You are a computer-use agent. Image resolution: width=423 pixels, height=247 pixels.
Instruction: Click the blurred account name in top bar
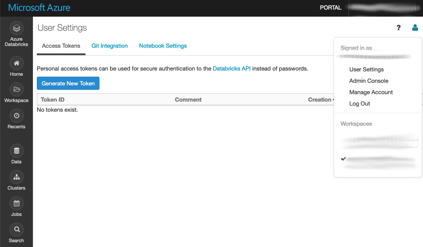click(x=385, y=8)
